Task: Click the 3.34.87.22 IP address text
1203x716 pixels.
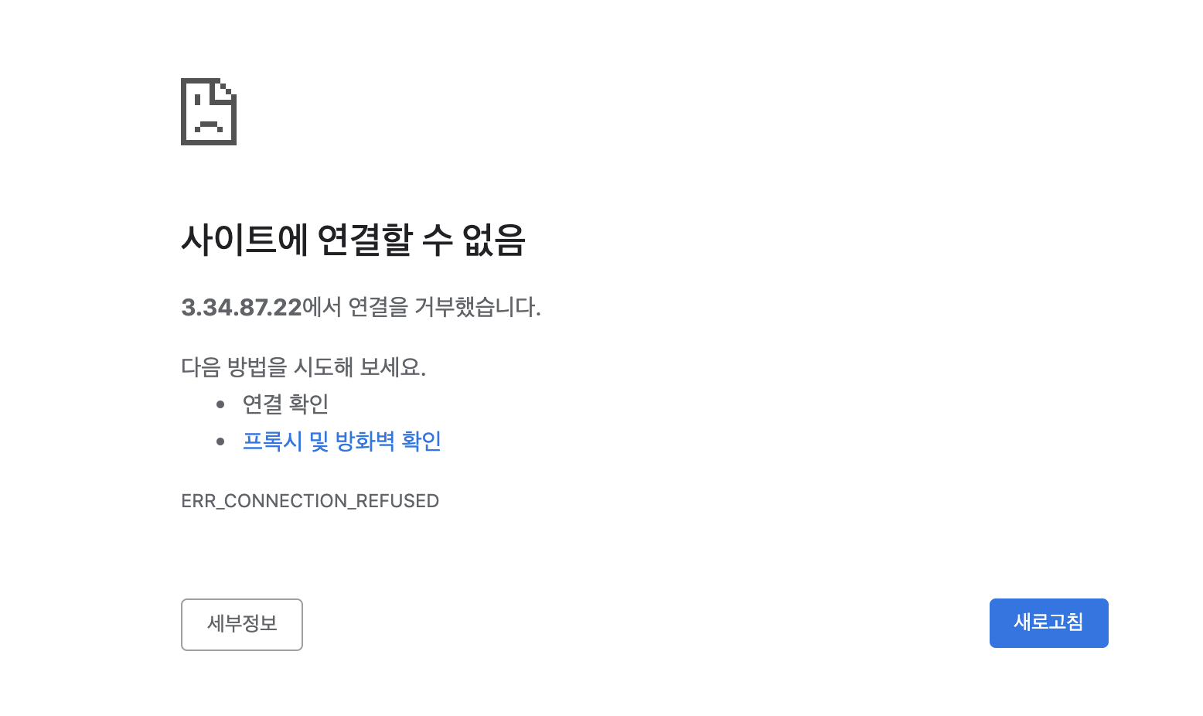Action: point(241,308)
